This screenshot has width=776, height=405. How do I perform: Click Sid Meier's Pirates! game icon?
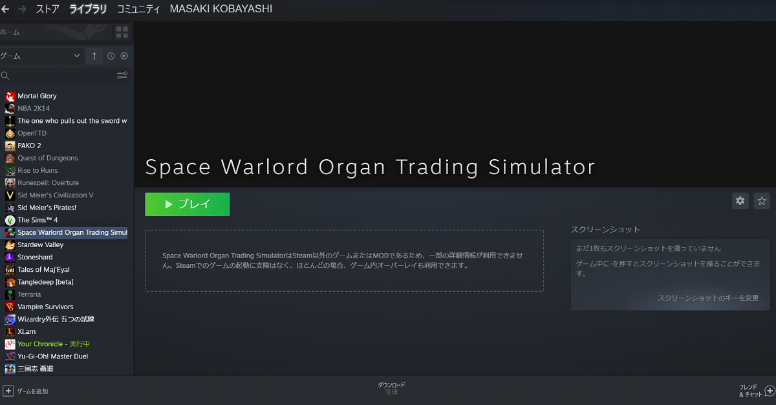click(x=10, y=208)
